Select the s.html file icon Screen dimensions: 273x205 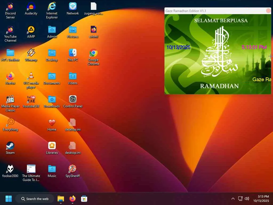(x=94, y=32)
